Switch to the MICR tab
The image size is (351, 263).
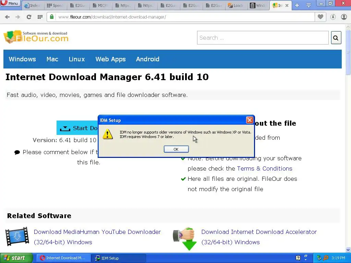coord(100,5)
